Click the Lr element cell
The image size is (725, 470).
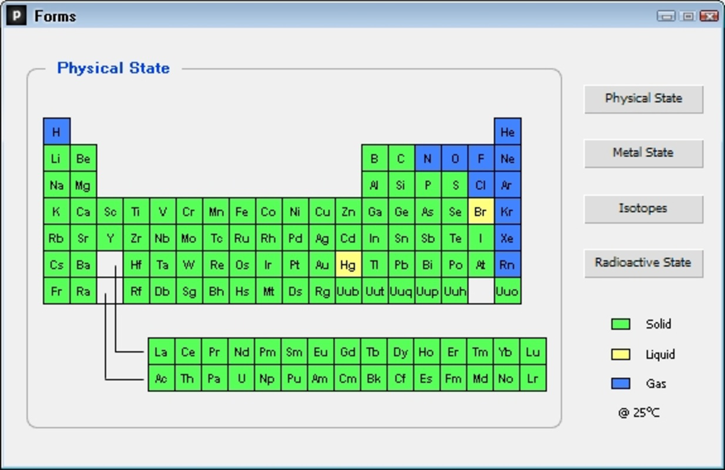point(533,378)
